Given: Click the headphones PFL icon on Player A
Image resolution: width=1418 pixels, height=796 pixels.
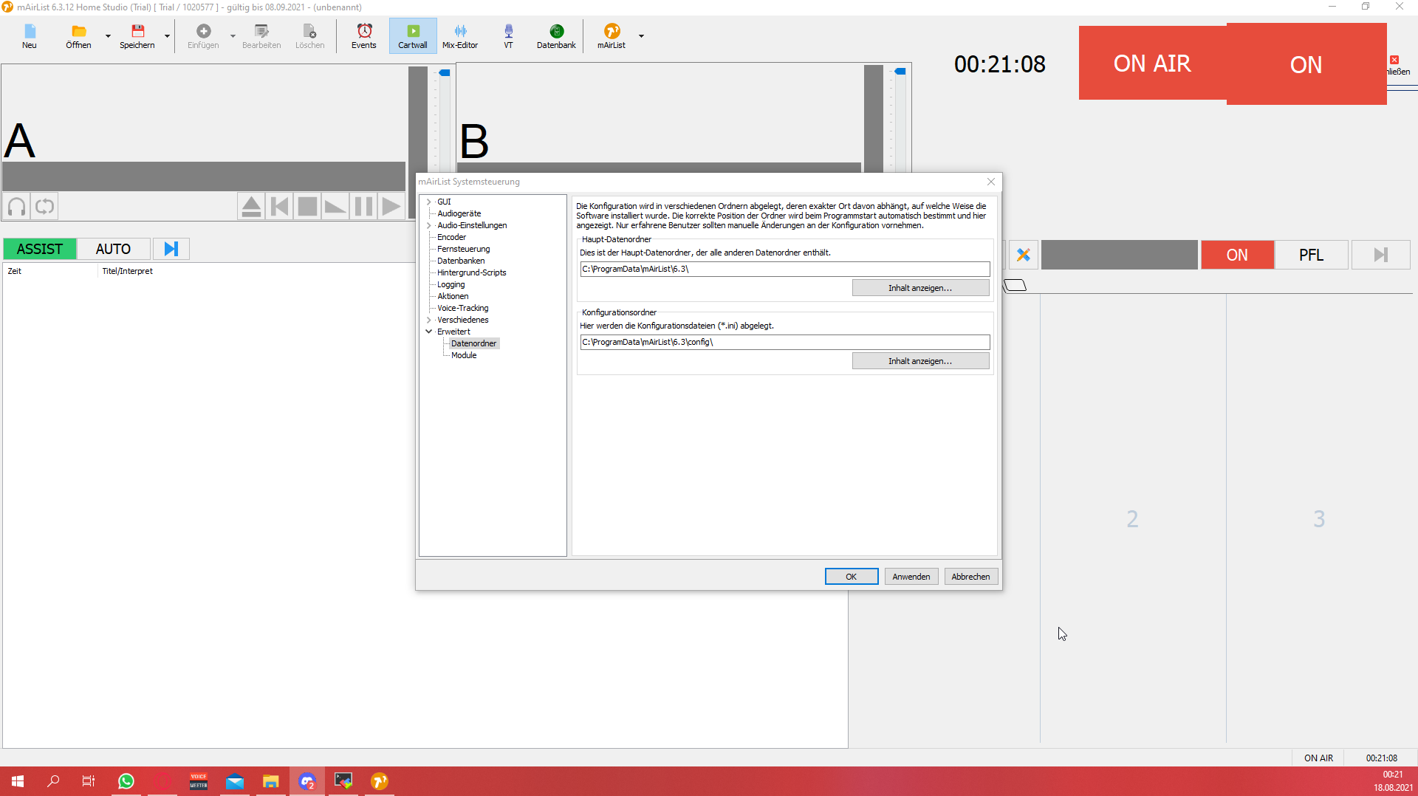Looking at the screenshot, I should click(17, 207).
